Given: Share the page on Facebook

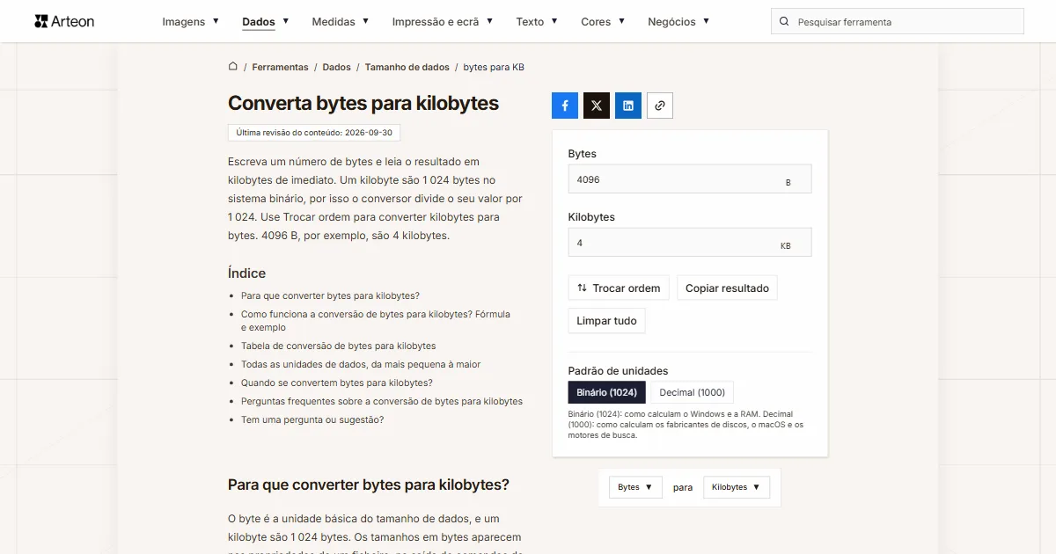Looking at the screenshot, I should click(565, 106).
